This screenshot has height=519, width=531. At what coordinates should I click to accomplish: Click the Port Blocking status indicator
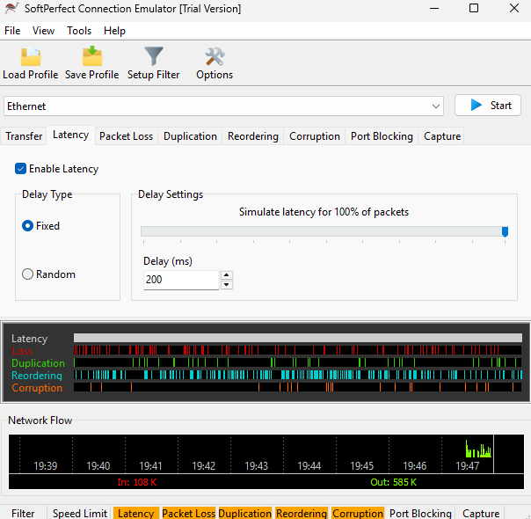[x=420, y=513]
